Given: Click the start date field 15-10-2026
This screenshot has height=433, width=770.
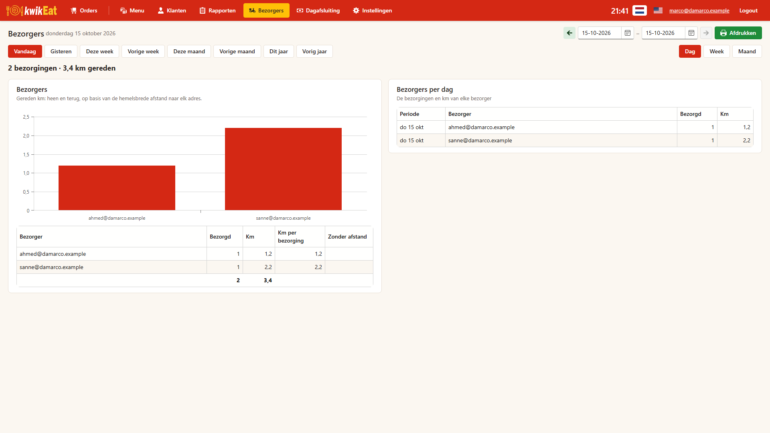Looking at the screenshot, I should [600, 33].
